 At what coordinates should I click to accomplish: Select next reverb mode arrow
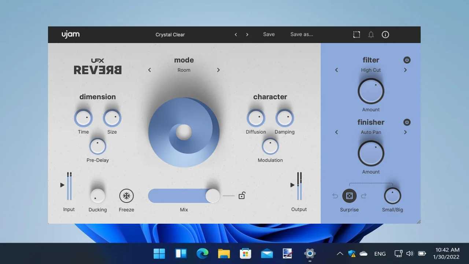pyautogui.click(x=218, y=70)
